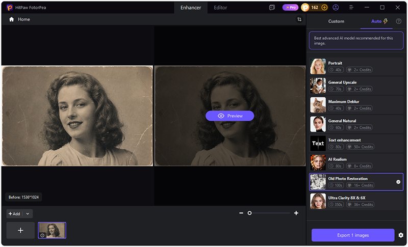
Task: Select the AI Realism model
Action: [x=356, y=162]
